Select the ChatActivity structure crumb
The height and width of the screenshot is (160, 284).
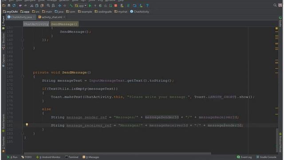(x=36, y=24)
